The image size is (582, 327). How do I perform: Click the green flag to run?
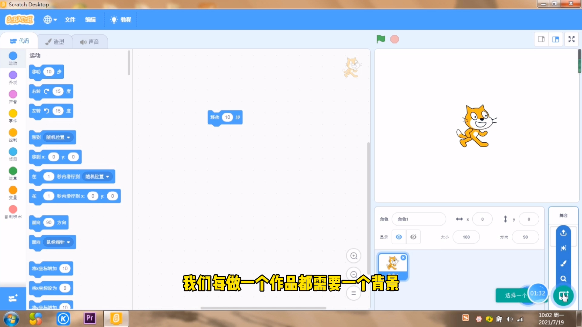(381, 39)
